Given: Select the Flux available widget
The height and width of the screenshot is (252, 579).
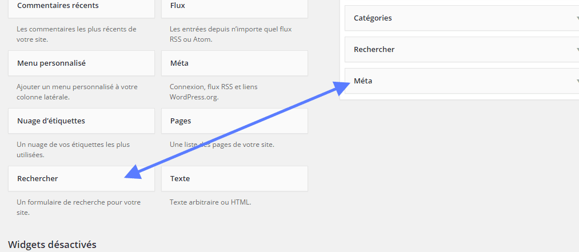Looking at the screenshot, I should 234,7.
